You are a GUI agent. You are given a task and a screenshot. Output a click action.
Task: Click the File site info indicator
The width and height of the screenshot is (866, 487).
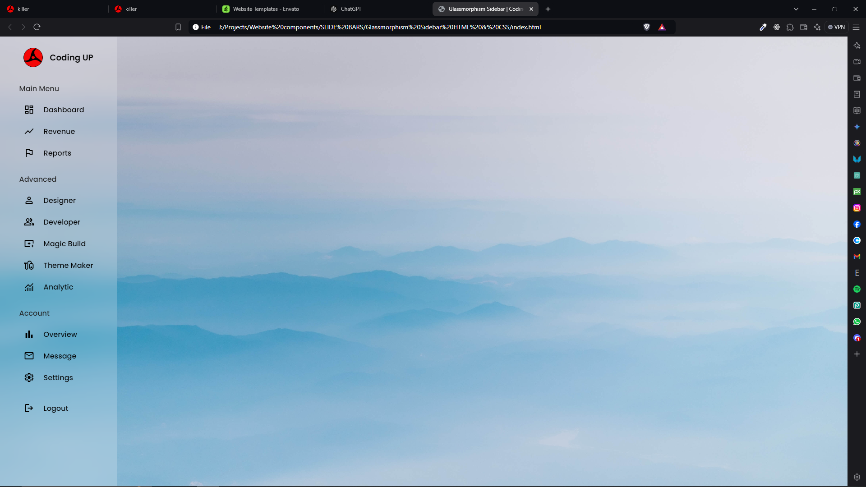202,27
